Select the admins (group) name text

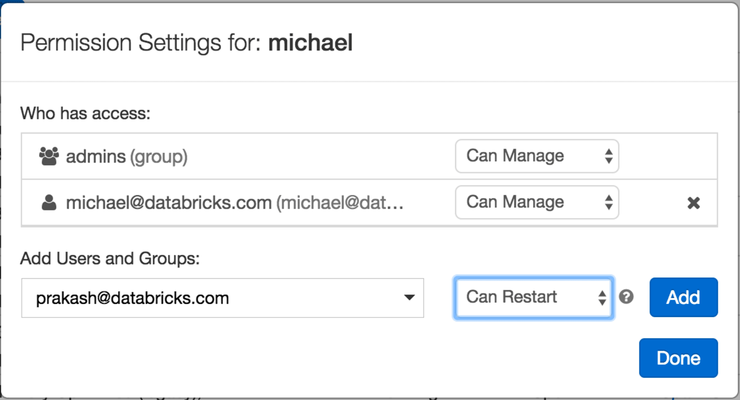pyautogui.click(x=126, y=157)
